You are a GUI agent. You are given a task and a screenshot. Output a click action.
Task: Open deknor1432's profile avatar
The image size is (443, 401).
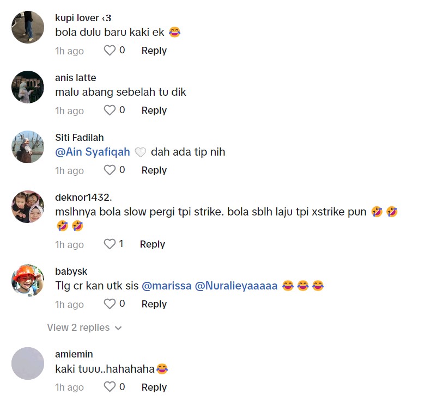tap(28, 207)
